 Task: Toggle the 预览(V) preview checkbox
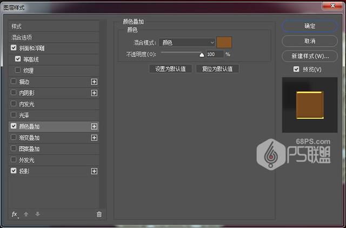tap(296, 69)
